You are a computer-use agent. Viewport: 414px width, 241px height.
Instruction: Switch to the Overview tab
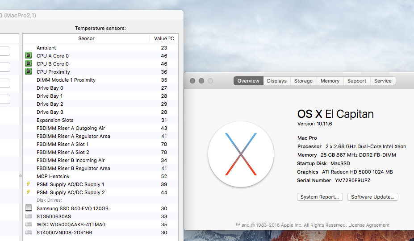(x=248, y=81)
